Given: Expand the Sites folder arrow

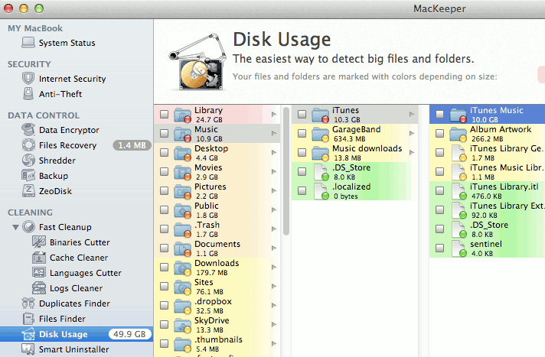Looking at the screenshot, I should (x=274, y=286).
